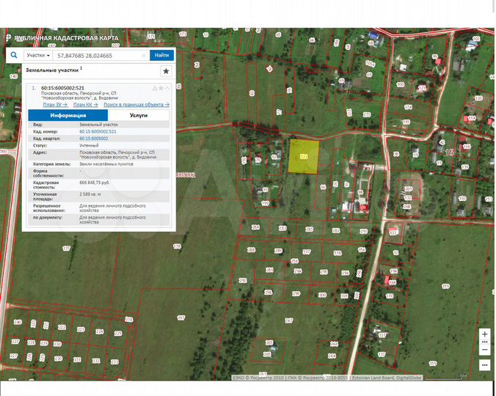The image size is (496, 396).
Task: Zoom in the map with plus button
Action: 484,334
